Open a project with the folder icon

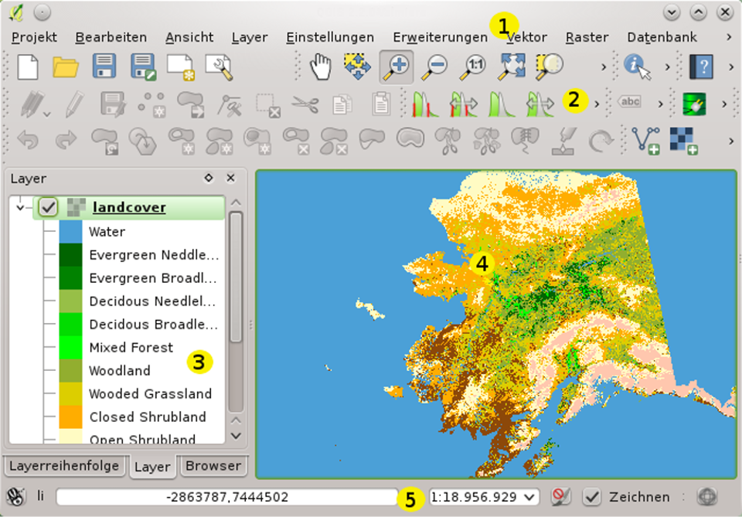(65, 66)
